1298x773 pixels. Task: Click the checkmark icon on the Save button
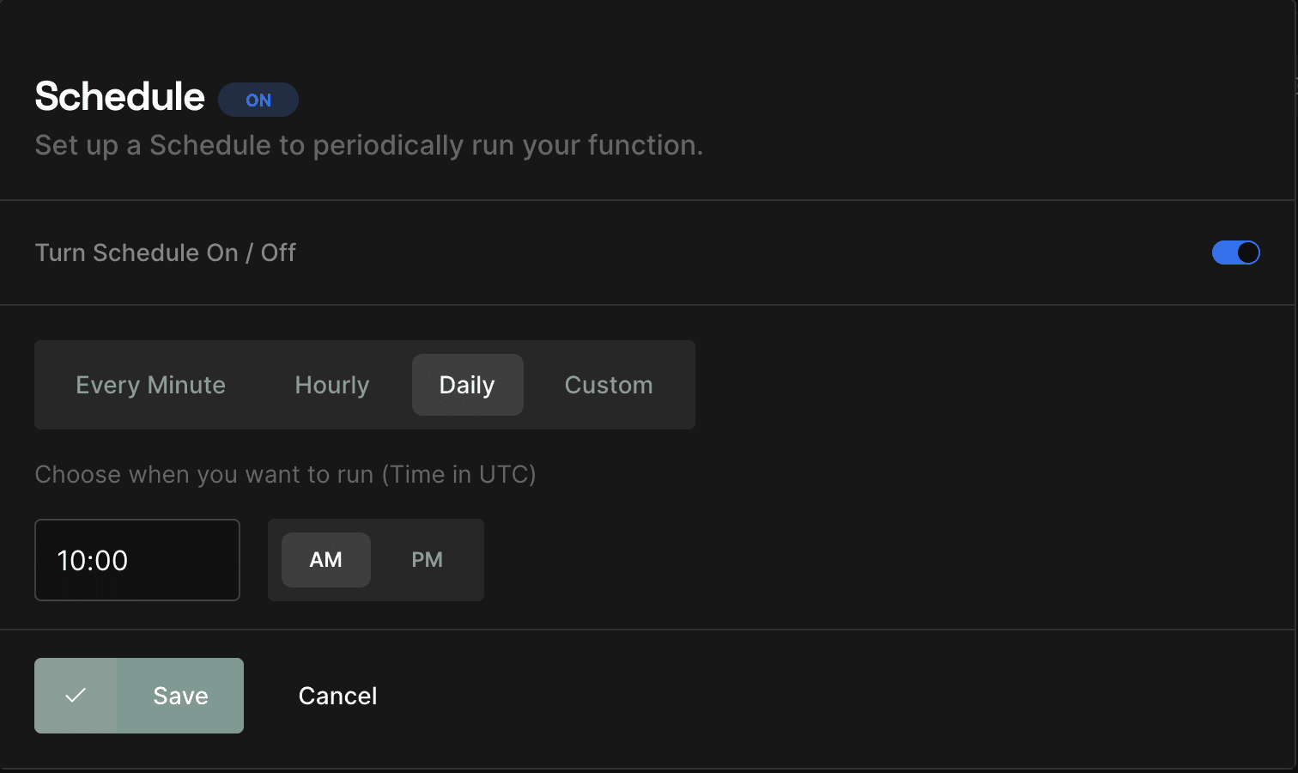[x=76, y=696]
